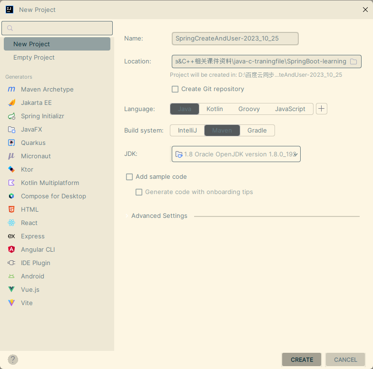Click the project Name input field
373x369 pixels.
click(x=235, y=39)
